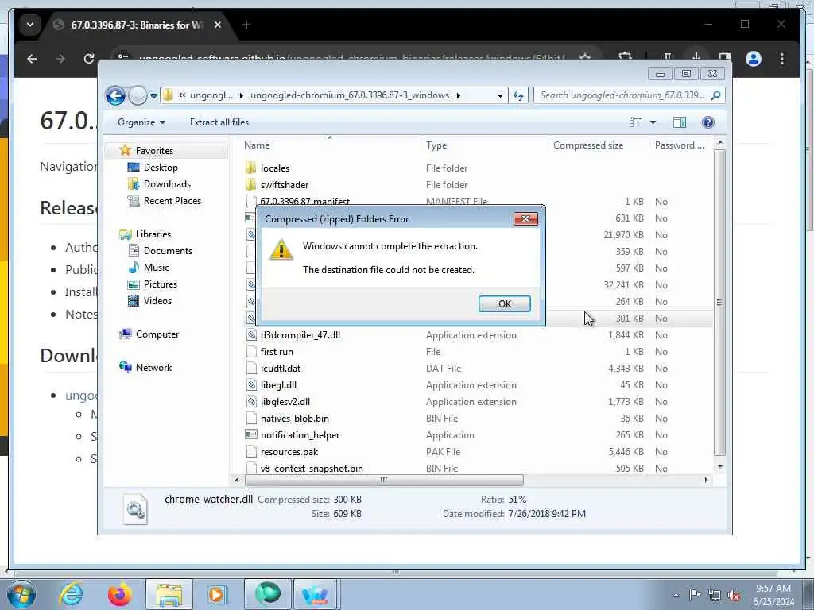Screen dimensions: 814x610
Task: Open Pictures library
Action: click(x=160, y=284)
